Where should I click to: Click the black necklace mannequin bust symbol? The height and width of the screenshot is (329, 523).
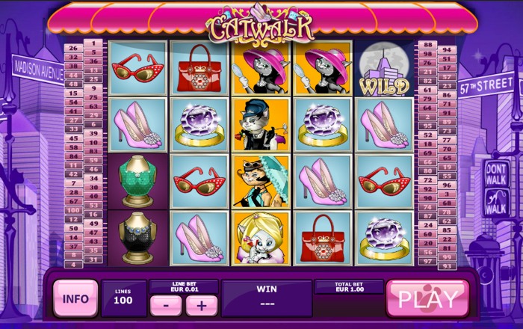[137, 239]
